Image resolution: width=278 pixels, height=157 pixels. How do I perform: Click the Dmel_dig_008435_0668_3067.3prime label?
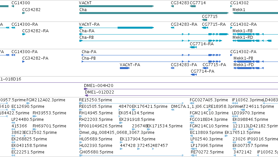click(x=117, y=133)
